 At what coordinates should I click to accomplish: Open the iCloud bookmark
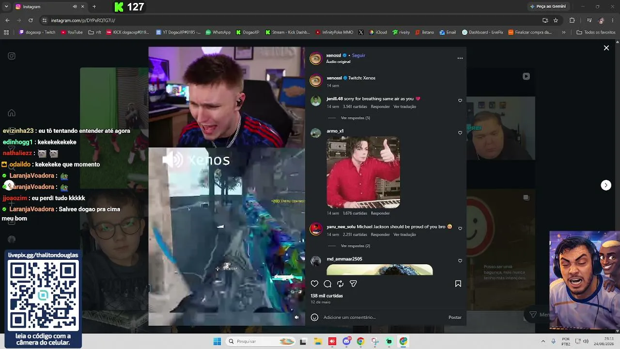(x=378, y=32)
